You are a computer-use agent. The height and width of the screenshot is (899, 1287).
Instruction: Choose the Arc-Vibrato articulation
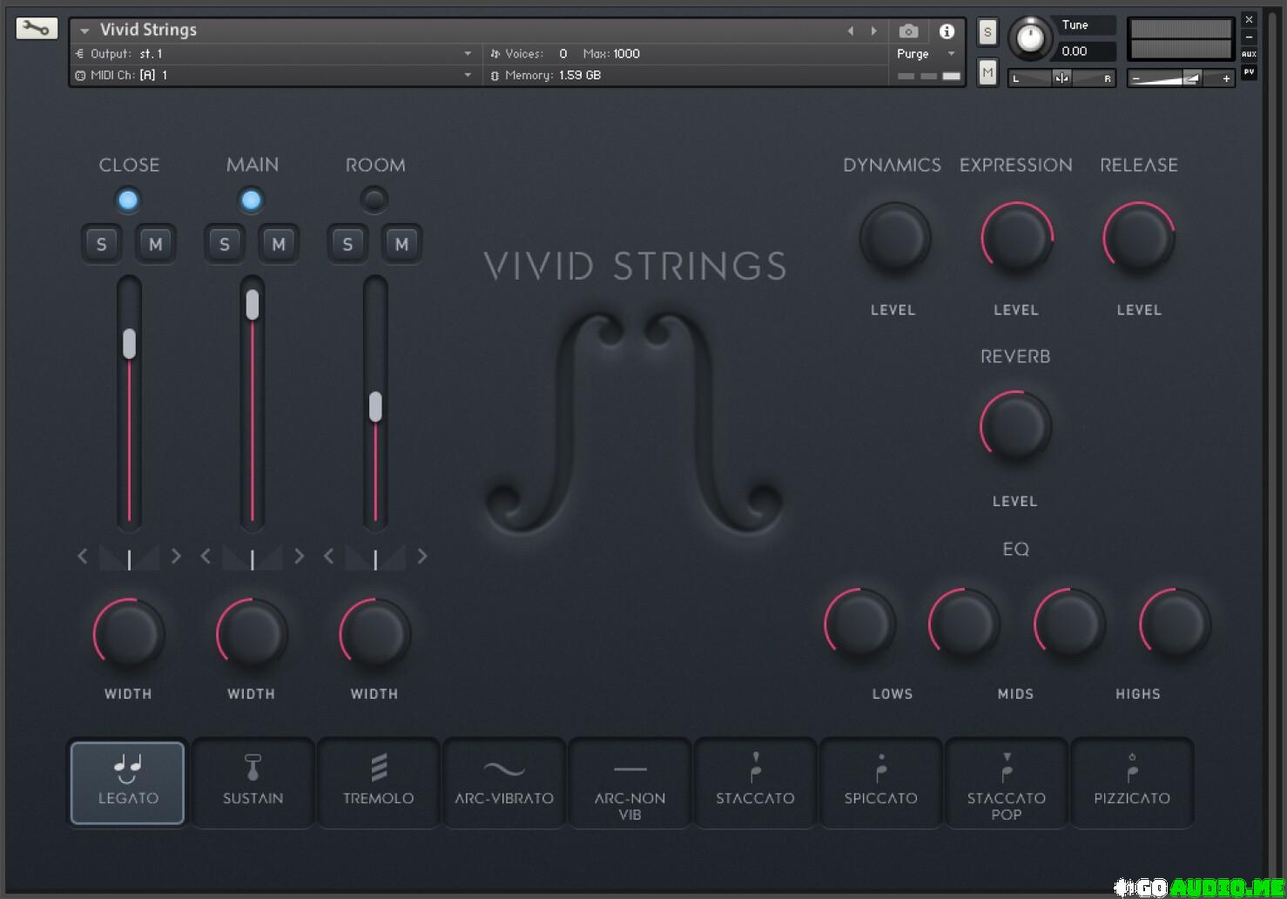point(504,781)
